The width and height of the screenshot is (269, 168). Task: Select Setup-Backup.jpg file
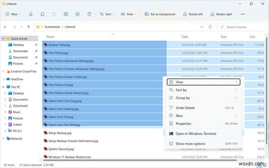click(x=60, y=133)
